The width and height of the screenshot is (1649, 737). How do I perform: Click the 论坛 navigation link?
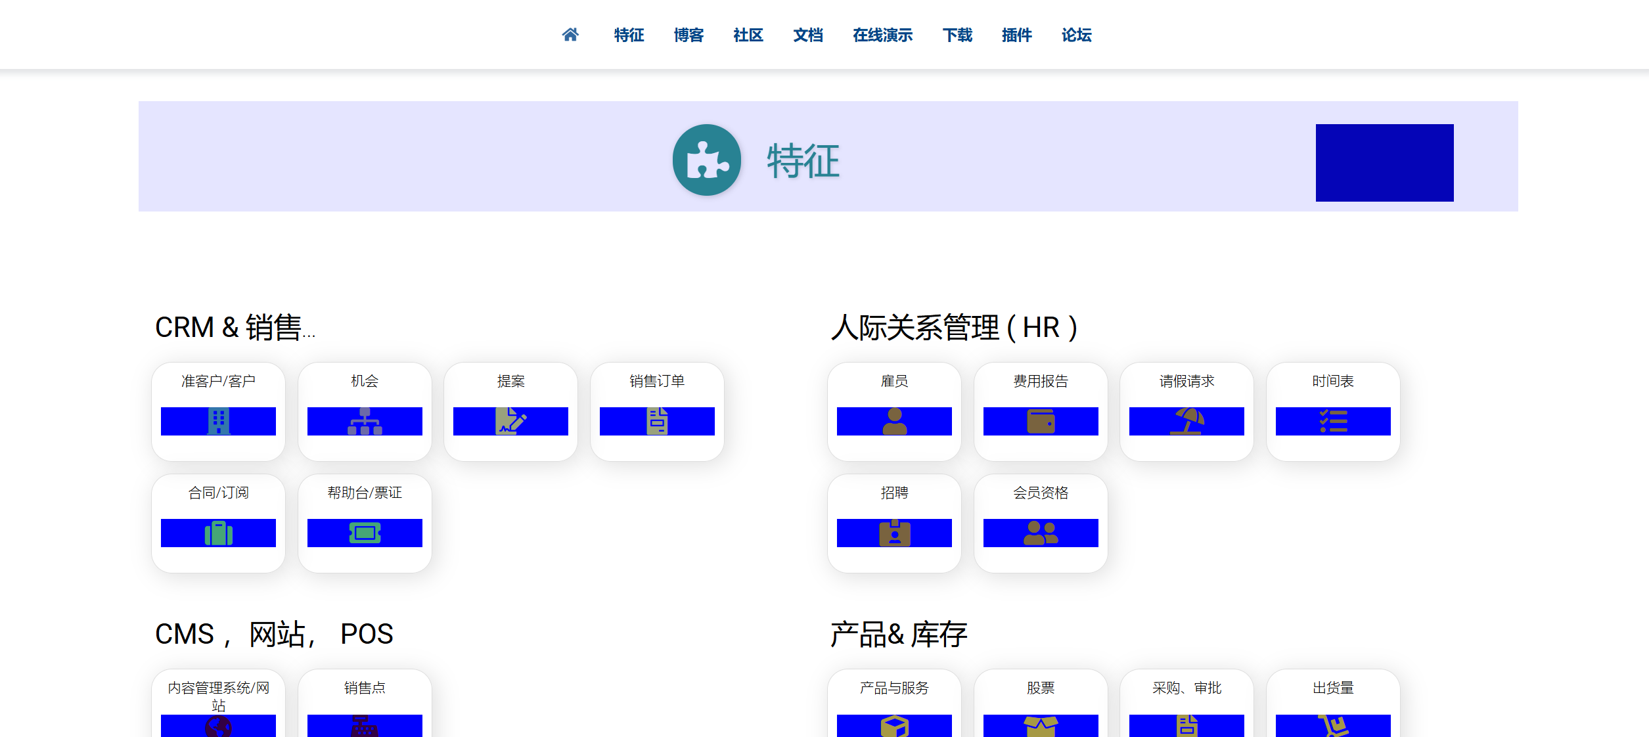click(x=1076, y=35)
